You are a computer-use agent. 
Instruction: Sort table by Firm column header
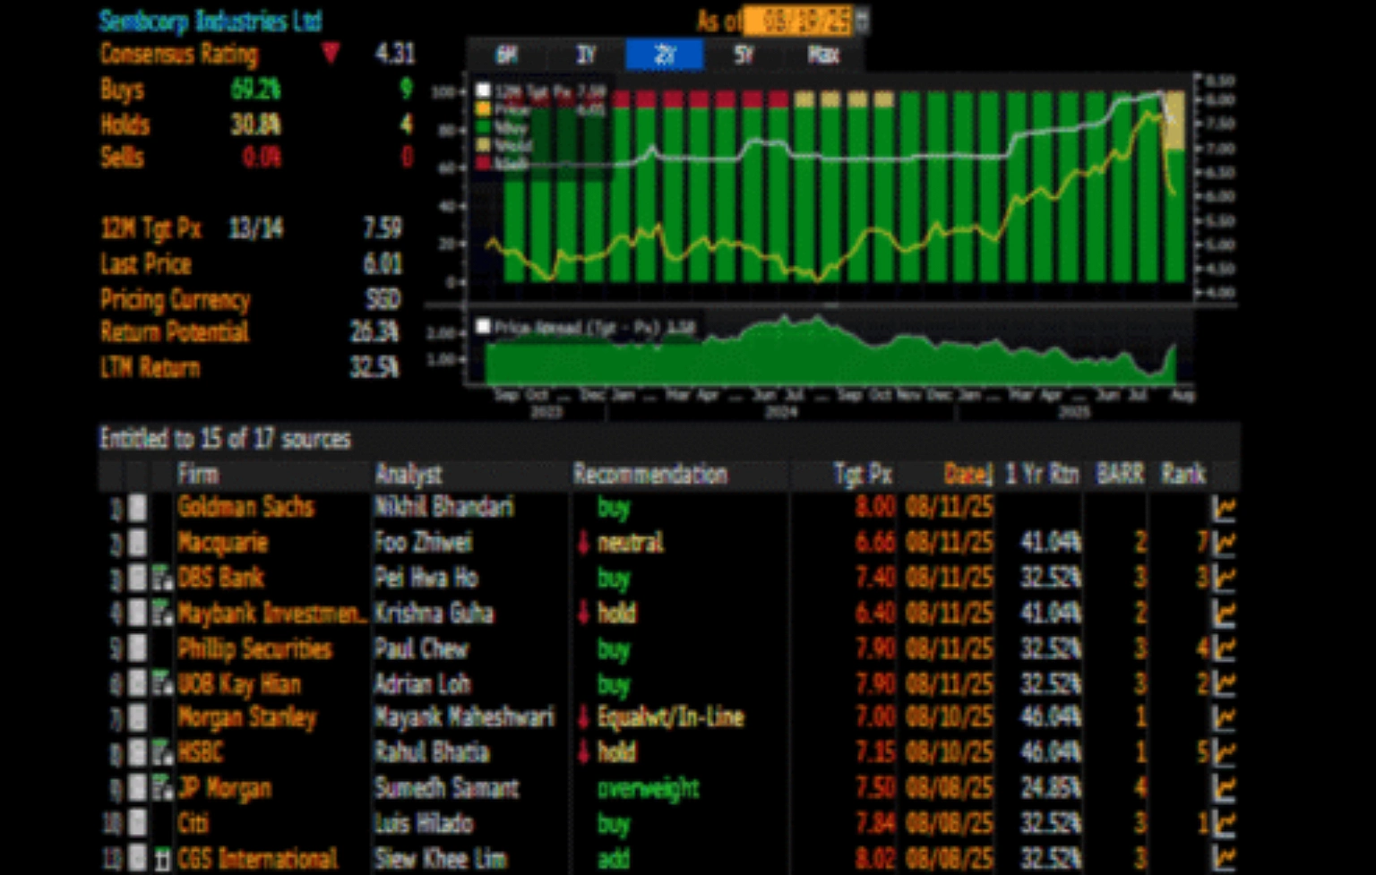point(199,474)
